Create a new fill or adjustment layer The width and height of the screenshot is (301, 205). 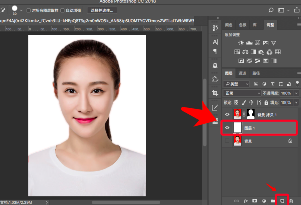click(264, 201)
